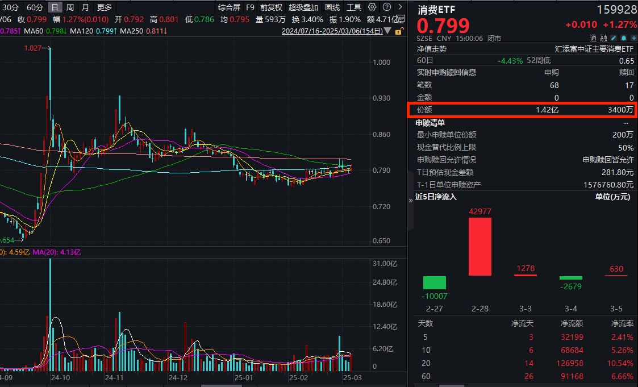Click the pencil edit icon beside 融
Screen dimensions: 638x387
pos(614,38)
